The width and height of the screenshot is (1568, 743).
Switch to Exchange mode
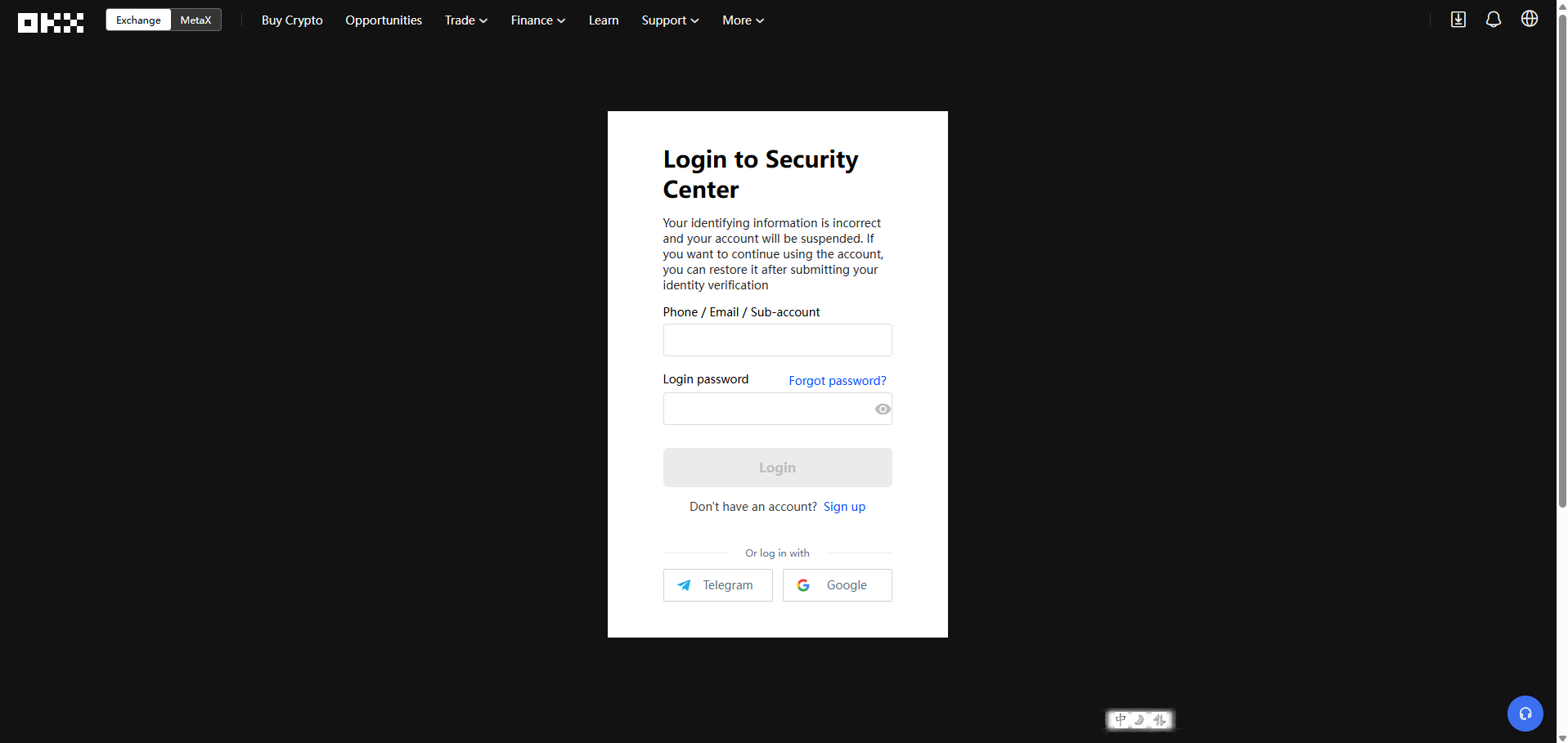(x=138, y=20)
